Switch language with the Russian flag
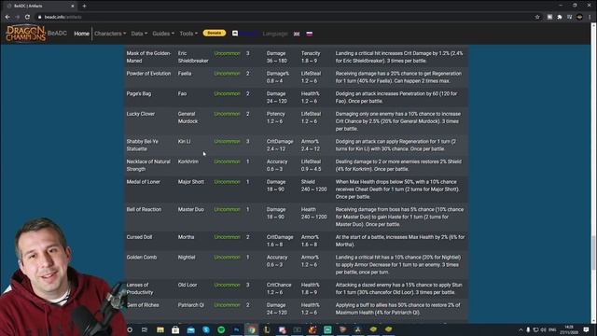597x336 pixels. point(309,34)
